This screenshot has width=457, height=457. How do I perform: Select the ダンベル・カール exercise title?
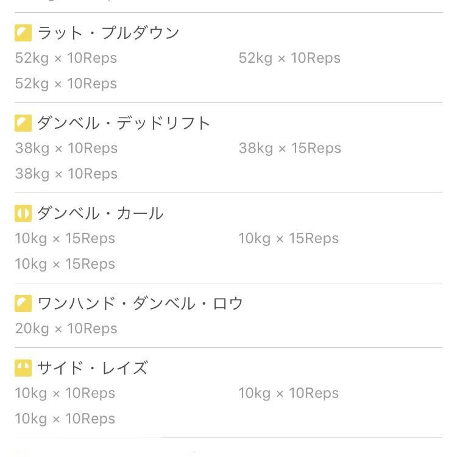coord(101,213)
